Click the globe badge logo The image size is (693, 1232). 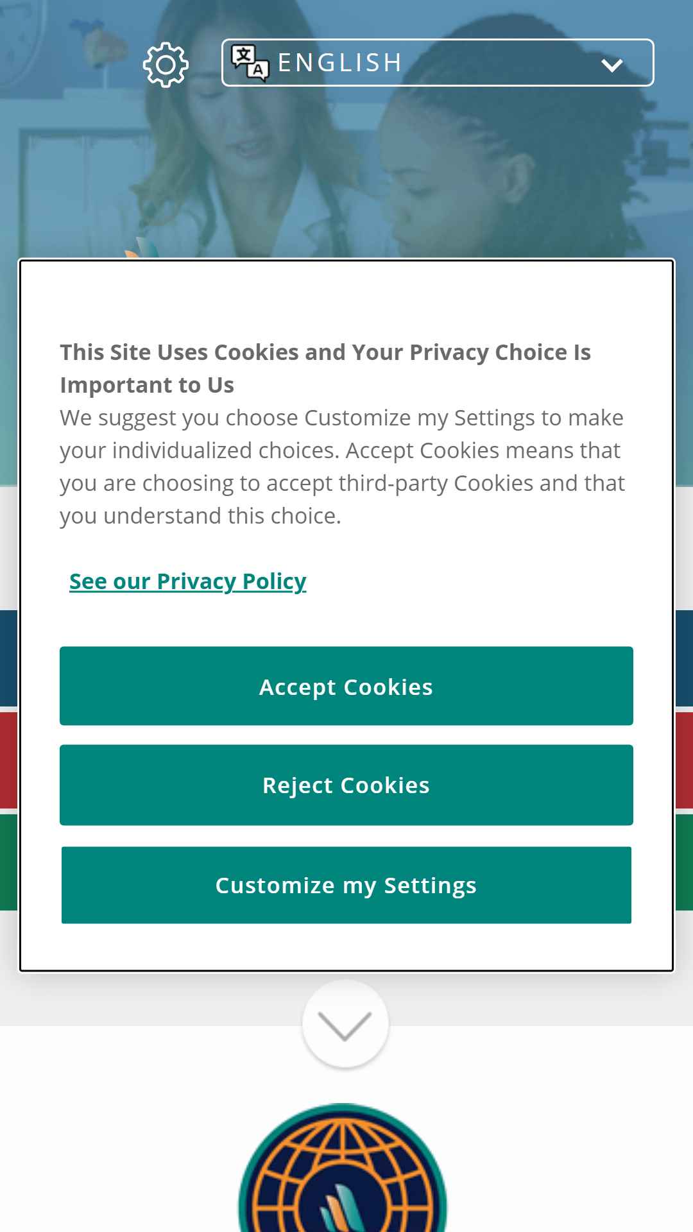[x=343, y=1168]
